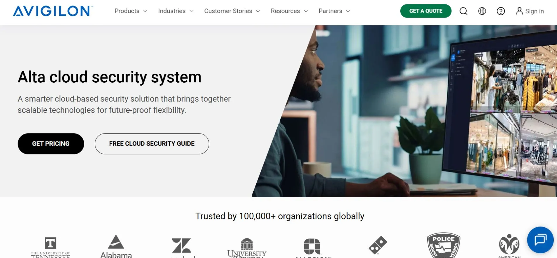Expand the Products chevron
The height and width of the screenshot is (258, 557).
[145, 11]
